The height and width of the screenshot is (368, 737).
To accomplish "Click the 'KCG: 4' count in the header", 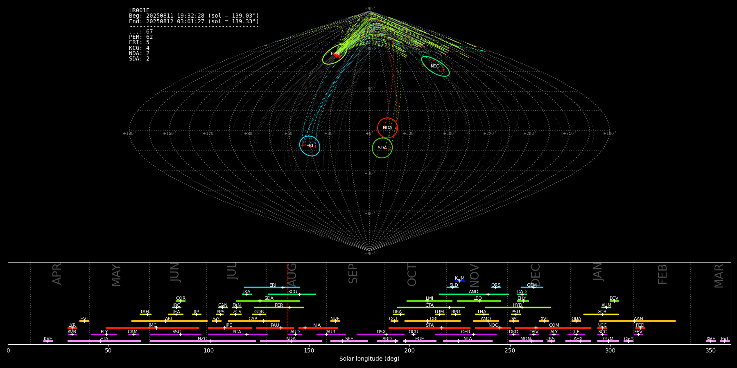I will pos(139,48).
